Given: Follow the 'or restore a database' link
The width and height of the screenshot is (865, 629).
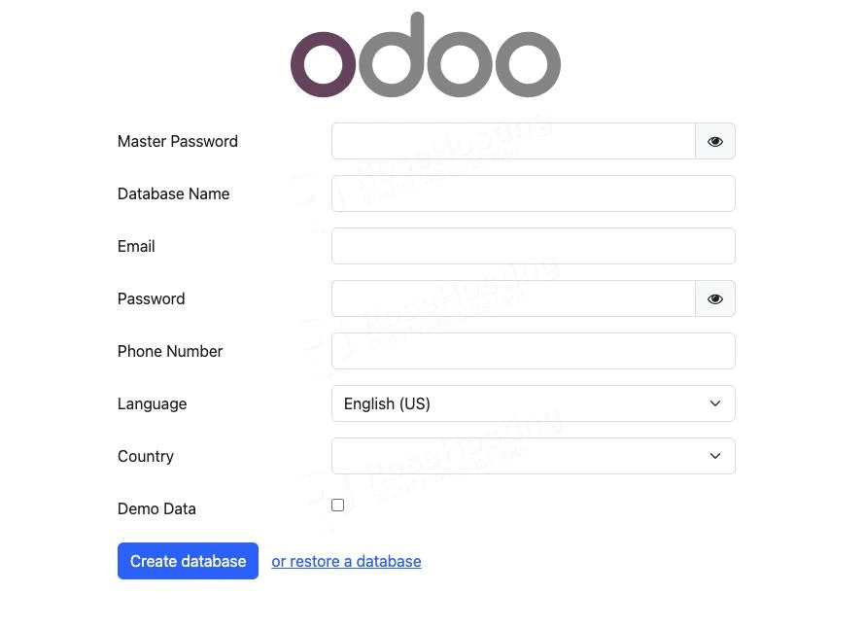Looking at the screenshot, I should pos(346,561).
